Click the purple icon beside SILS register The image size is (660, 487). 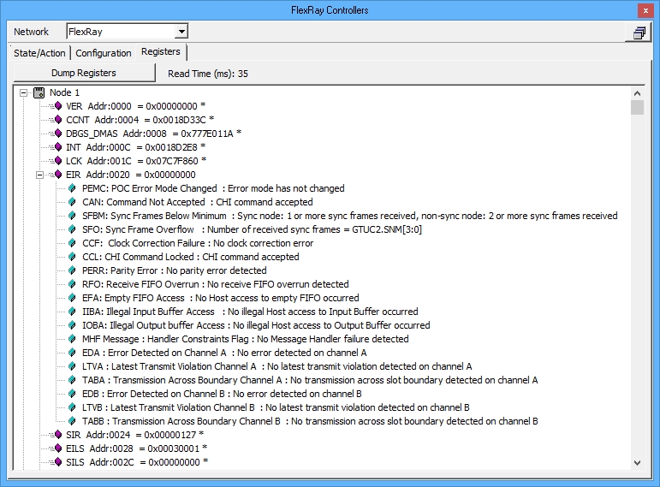point(57,462)
